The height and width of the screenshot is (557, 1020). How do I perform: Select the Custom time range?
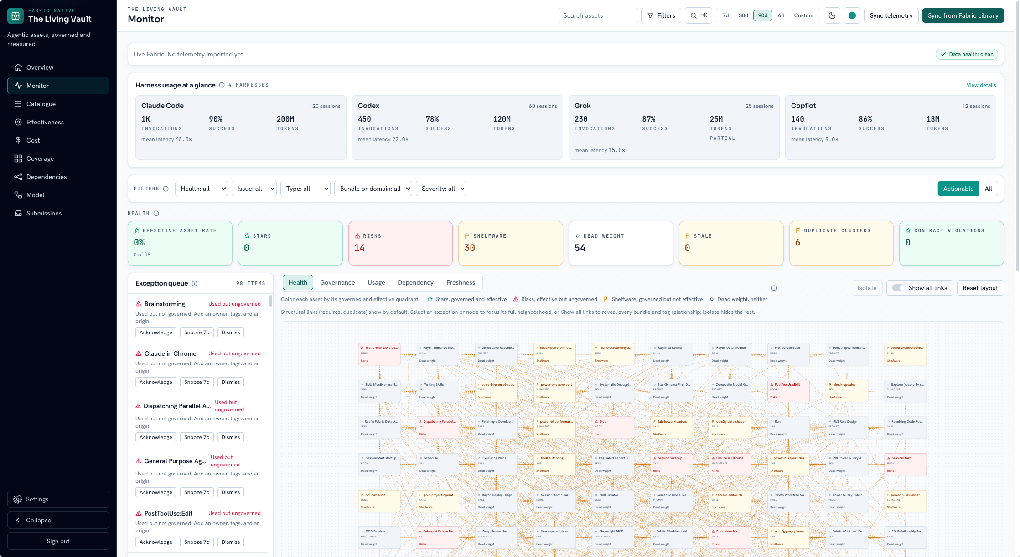click(x=803, y=15)
